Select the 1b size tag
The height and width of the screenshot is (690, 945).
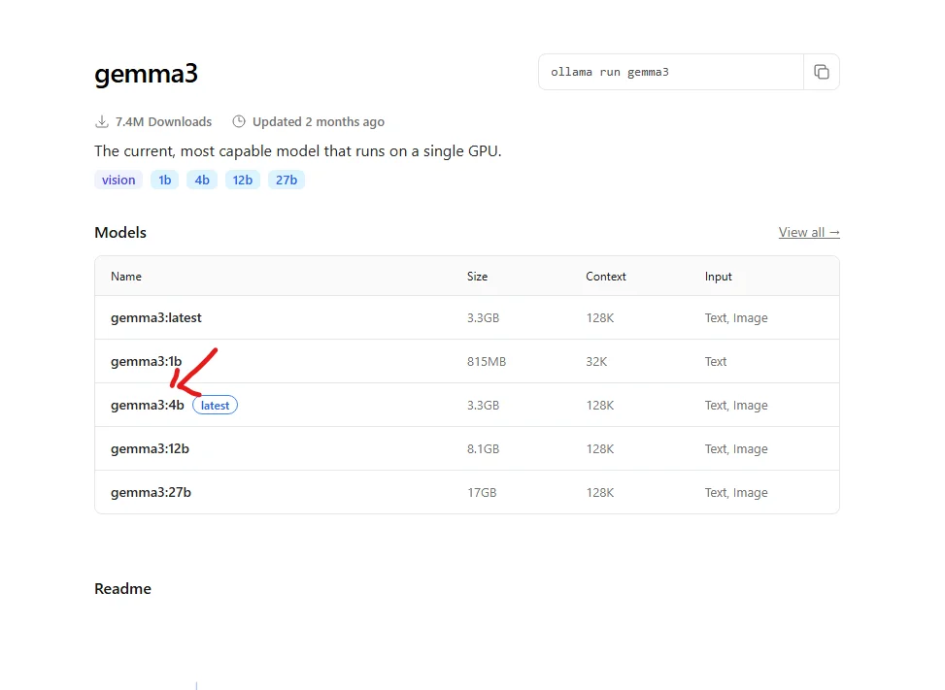(x=164, y=181)
